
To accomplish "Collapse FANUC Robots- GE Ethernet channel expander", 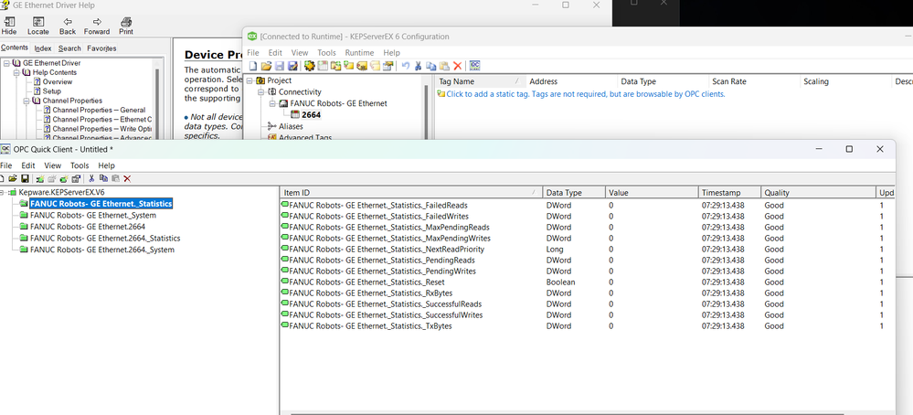I will (x=273, y=103).
